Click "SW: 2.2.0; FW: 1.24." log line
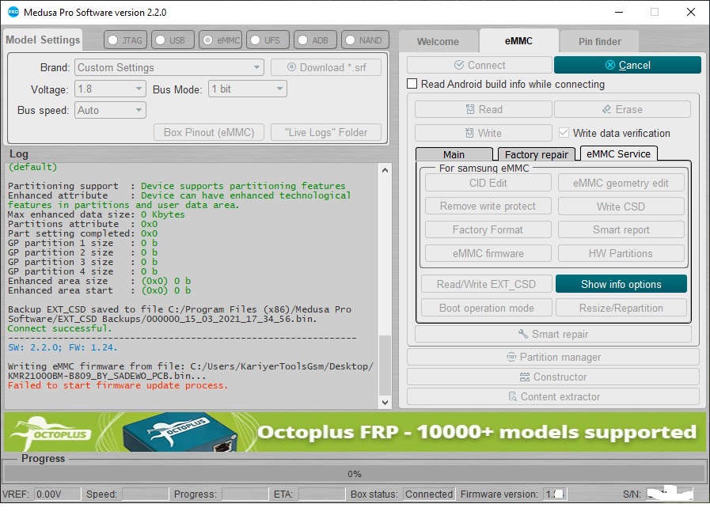The width and height of the screenshot is (710, 519). click(x=63, y=347)
